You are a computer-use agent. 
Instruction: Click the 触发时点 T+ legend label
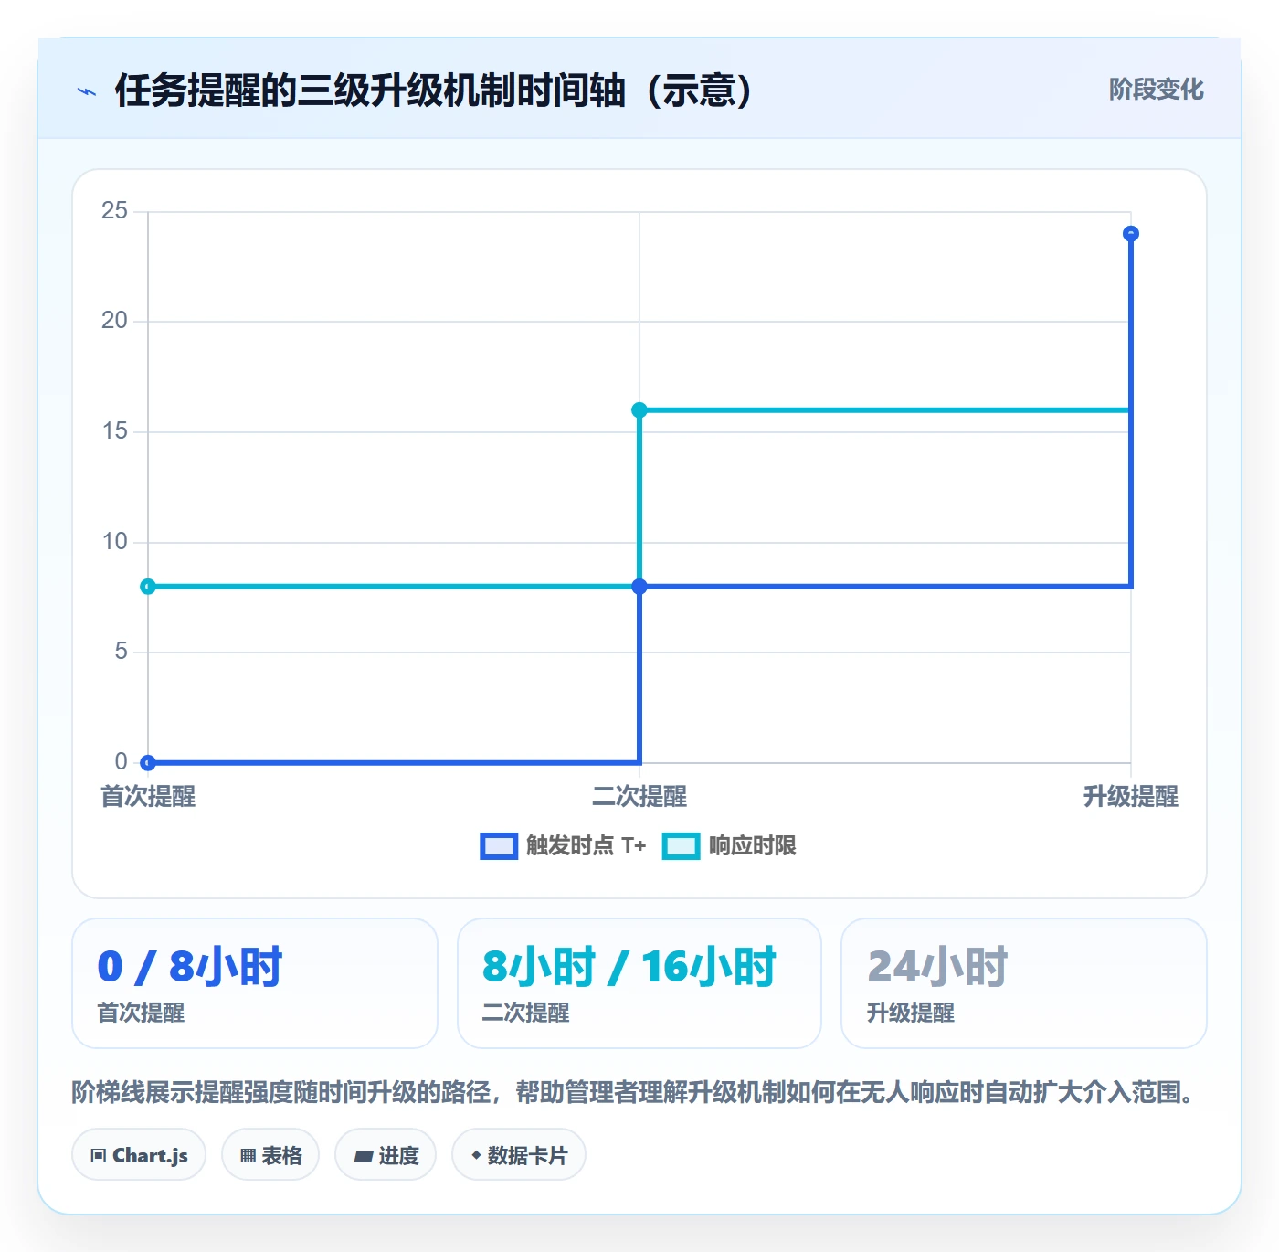pyautogui.click(x=586, y=846)
